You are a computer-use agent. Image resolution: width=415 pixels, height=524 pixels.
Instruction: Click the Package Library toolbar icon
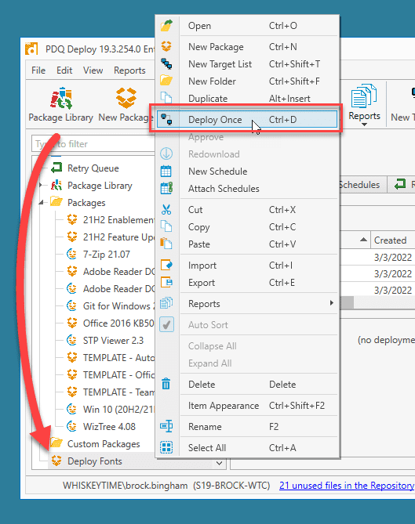point(61,98)
